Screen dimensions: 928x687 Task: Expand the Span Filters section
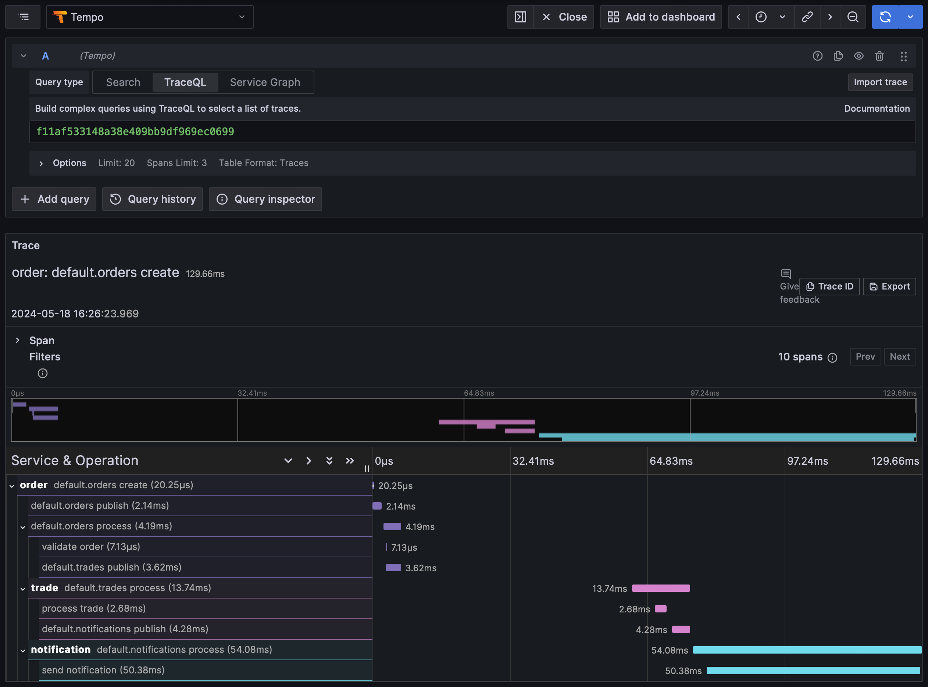18,341
